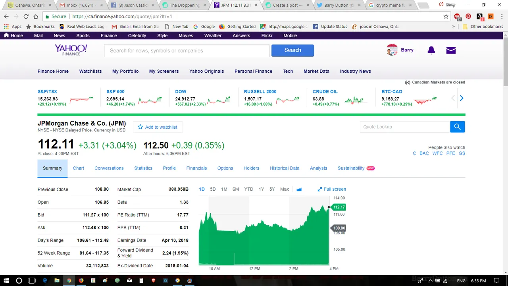This screenshot has width=508, height=286.
Task: Click the Quote Lookup input field
Action: point(405,127)
